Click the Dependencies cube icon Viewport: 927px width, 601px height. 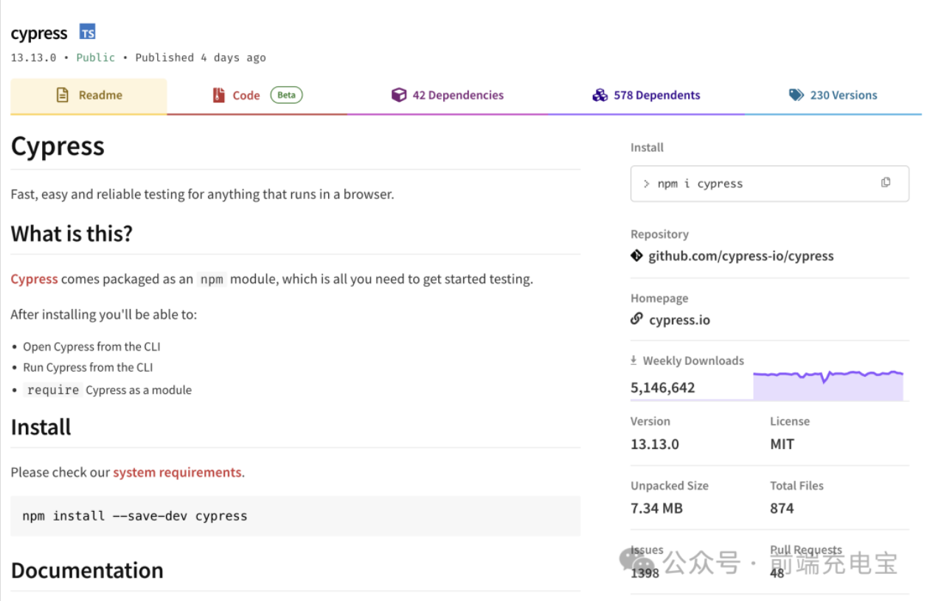(399, 95)
